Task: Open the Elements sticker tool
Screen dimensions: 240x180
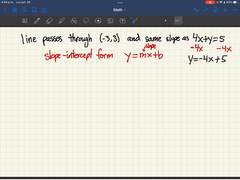Action: point(98,20)
